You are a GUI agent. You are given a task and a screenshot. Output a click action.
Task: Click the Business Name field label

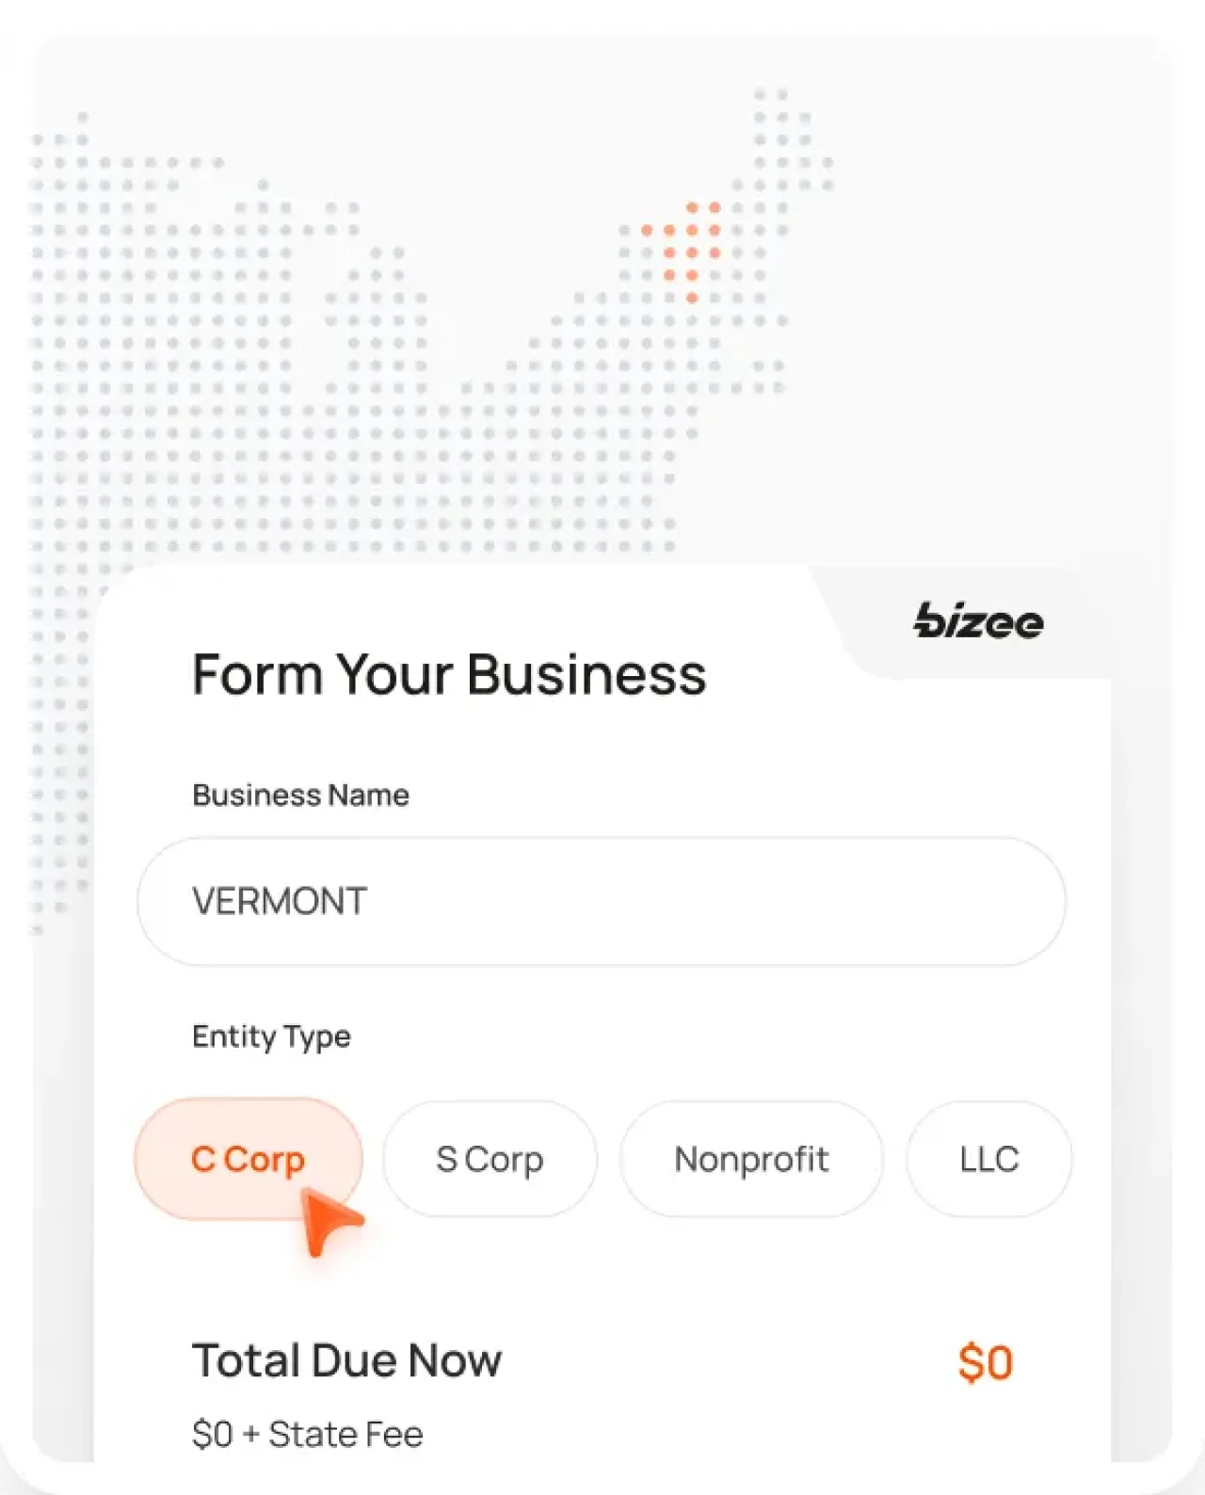[x=300, y=795]
